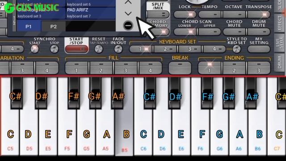
Task: Toggle Chord Scan Lower
Action: [185, 32]
